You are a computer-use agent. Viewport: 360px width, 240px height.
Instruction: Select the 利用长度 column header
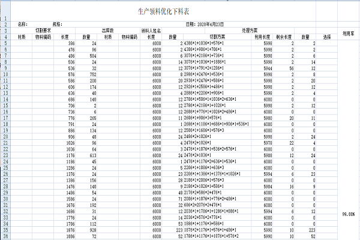click(x=262, y=37)
